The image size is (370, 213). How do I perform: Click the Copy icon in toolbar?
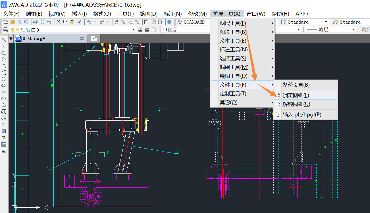coord(65,22)
